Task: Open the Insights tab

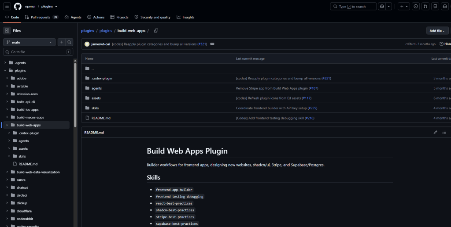Action: pos(185,17)
